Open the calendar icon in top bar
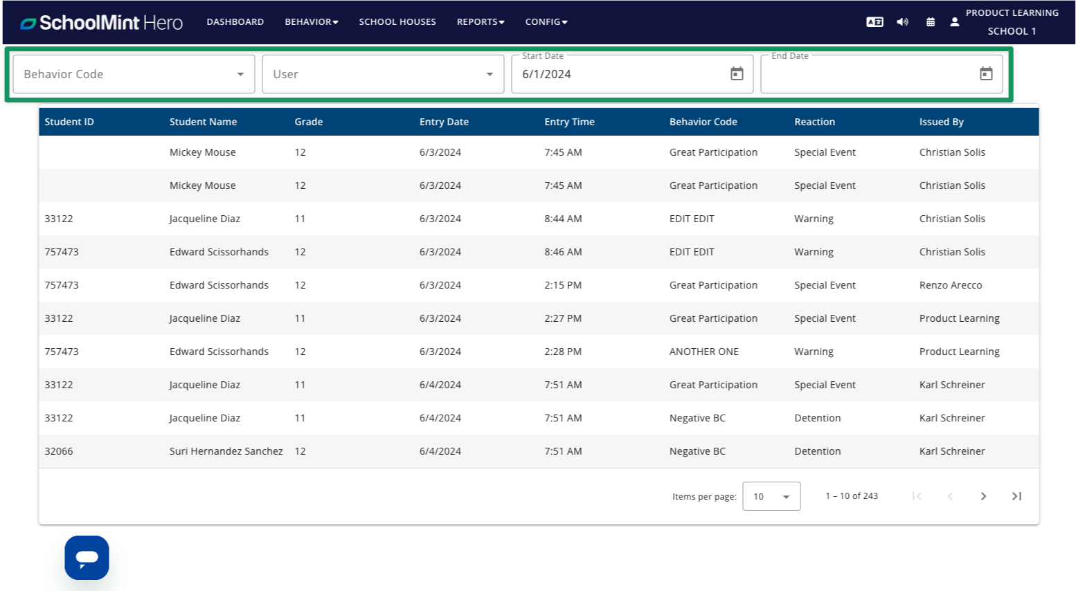 click(x=931, y=22)
